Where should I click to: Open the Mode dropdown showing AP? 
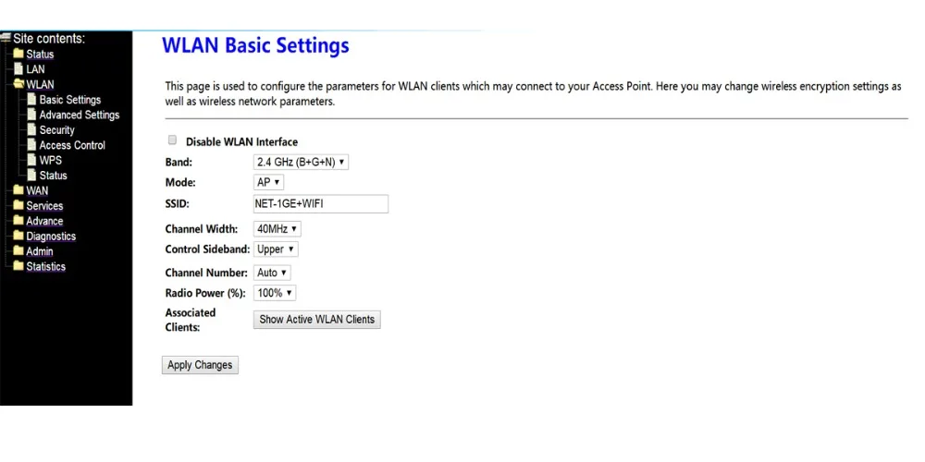(268, 182)
